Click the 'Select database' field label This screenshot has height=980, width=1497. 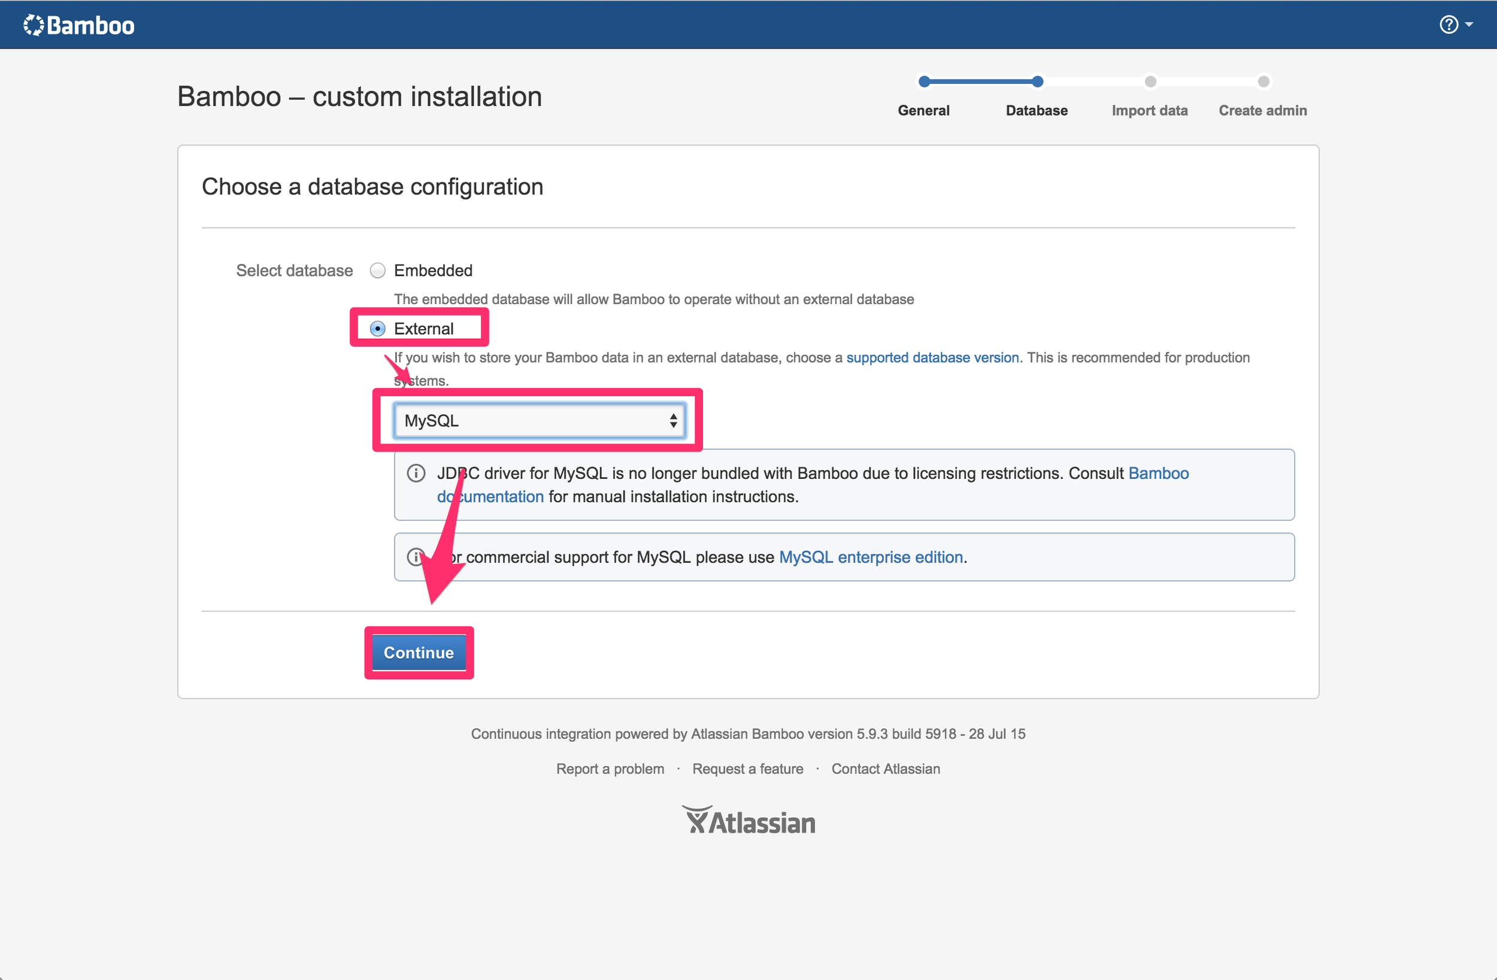tap(294, 271)
